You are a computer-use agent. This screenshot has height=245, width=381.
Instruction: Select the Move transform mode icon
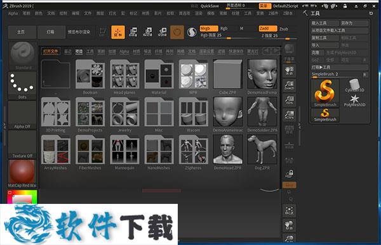[x=133, y=32]
